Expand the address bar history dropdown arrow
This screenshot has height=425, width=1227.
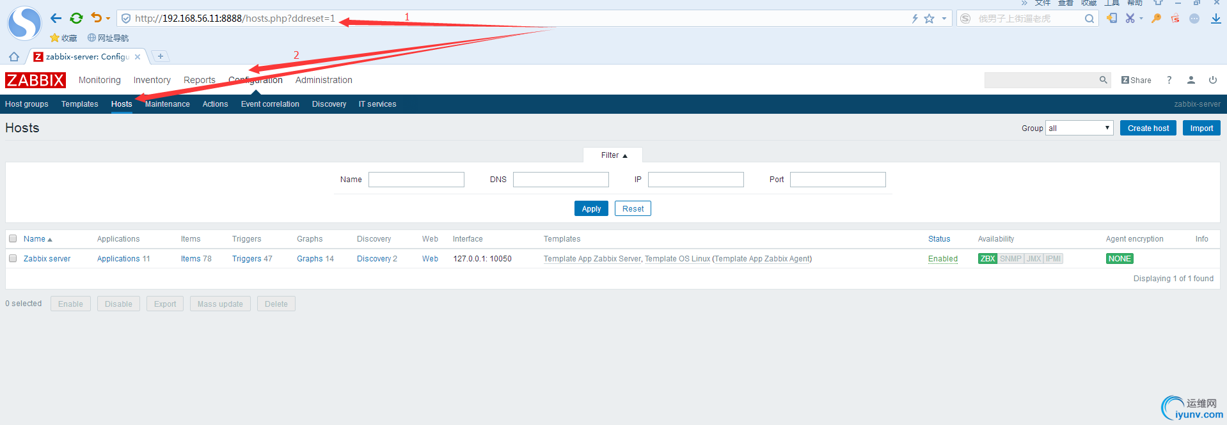[x=944, y=19]
